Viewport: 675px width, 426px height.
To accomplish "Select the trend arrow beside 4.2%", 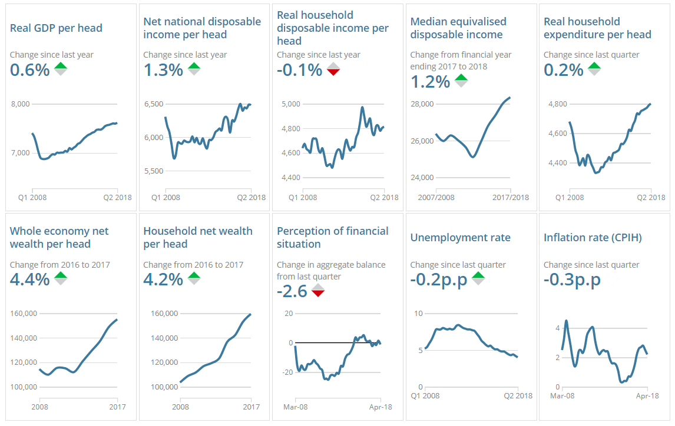I will (194, 275).
